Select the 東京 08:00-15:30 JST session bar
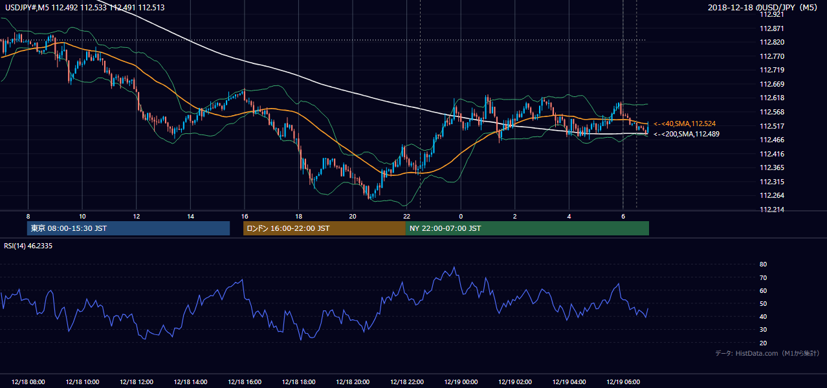Screen dimensions: 827x388 pos(129,228)
